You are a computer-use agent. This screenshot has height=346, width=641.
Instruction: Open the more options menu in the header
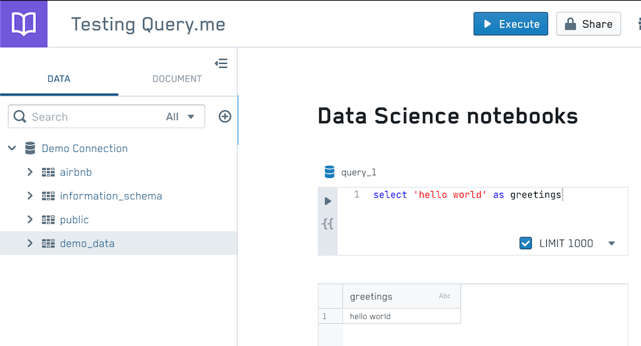click(x=639, y=24)
